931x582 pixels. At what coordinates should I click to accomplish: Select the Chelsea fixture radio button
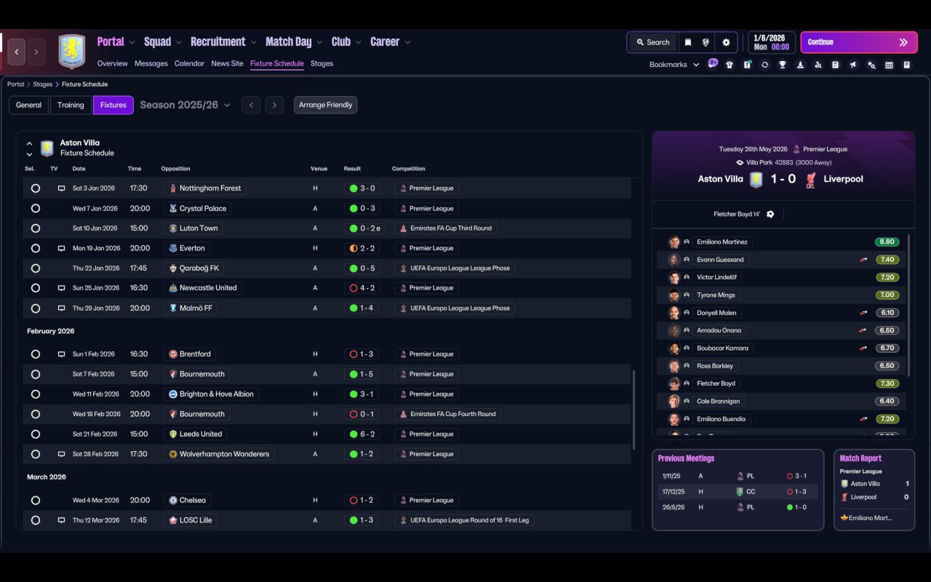pyautogui.click(x=35, y=501)
